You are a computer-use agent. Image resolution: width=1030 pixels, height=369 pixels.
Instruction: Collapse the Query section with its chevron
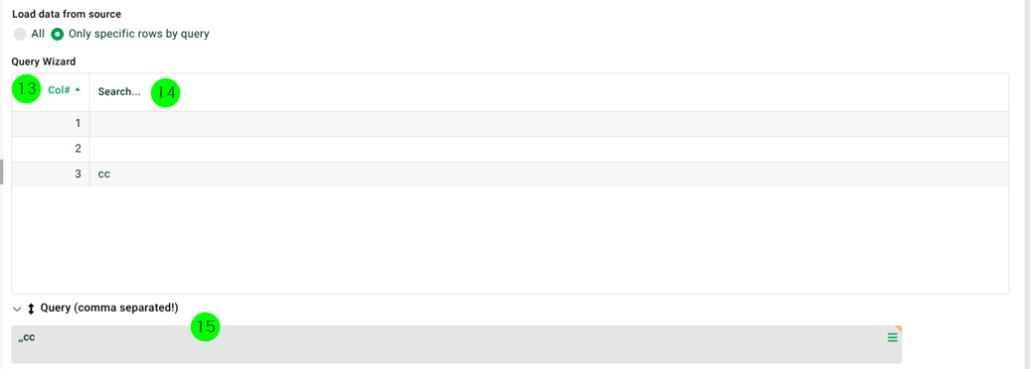(17, 308)
